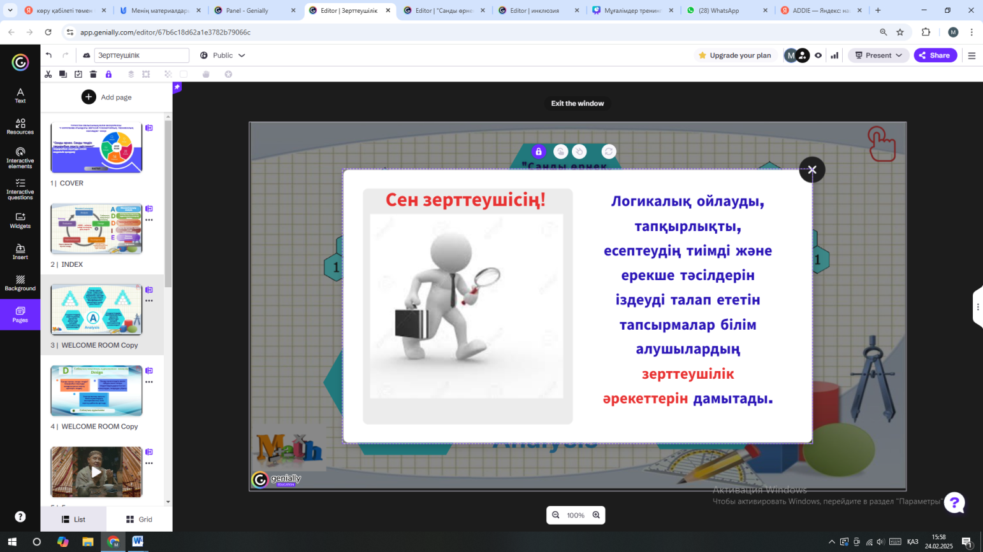Zoom out the canvas
983x552 pixels.
(x=556, y=515)
